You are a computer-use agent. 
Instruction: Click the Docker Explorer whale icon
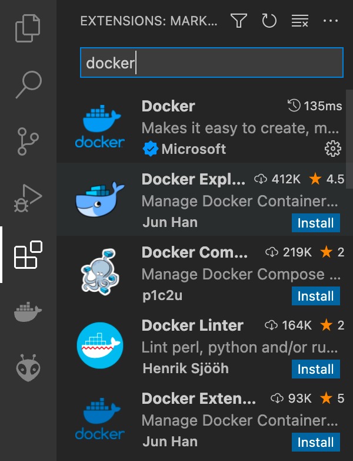pyautogui.click(x=100, y=200)
